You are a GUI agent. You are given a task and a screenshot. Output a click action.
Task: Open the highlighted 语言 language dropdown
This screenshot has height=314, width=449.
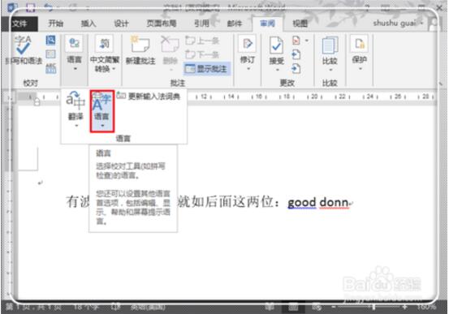[102, 111]
